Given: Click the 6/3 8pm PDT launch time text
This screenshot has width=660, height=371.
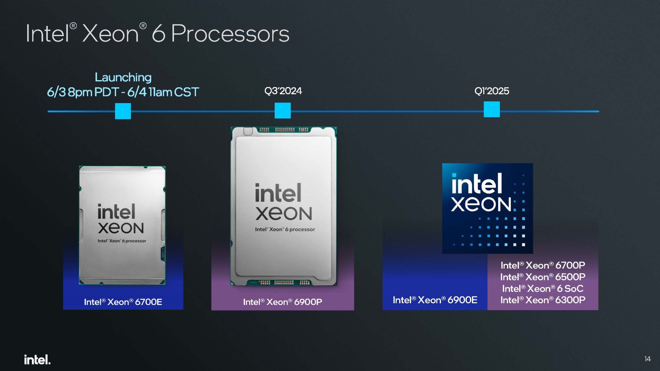Looking at the screenshot, I should coord(83,92).
